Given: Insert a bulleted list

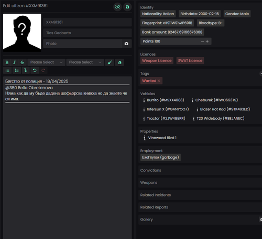Looking at the screenshot, I should point(7,70).
